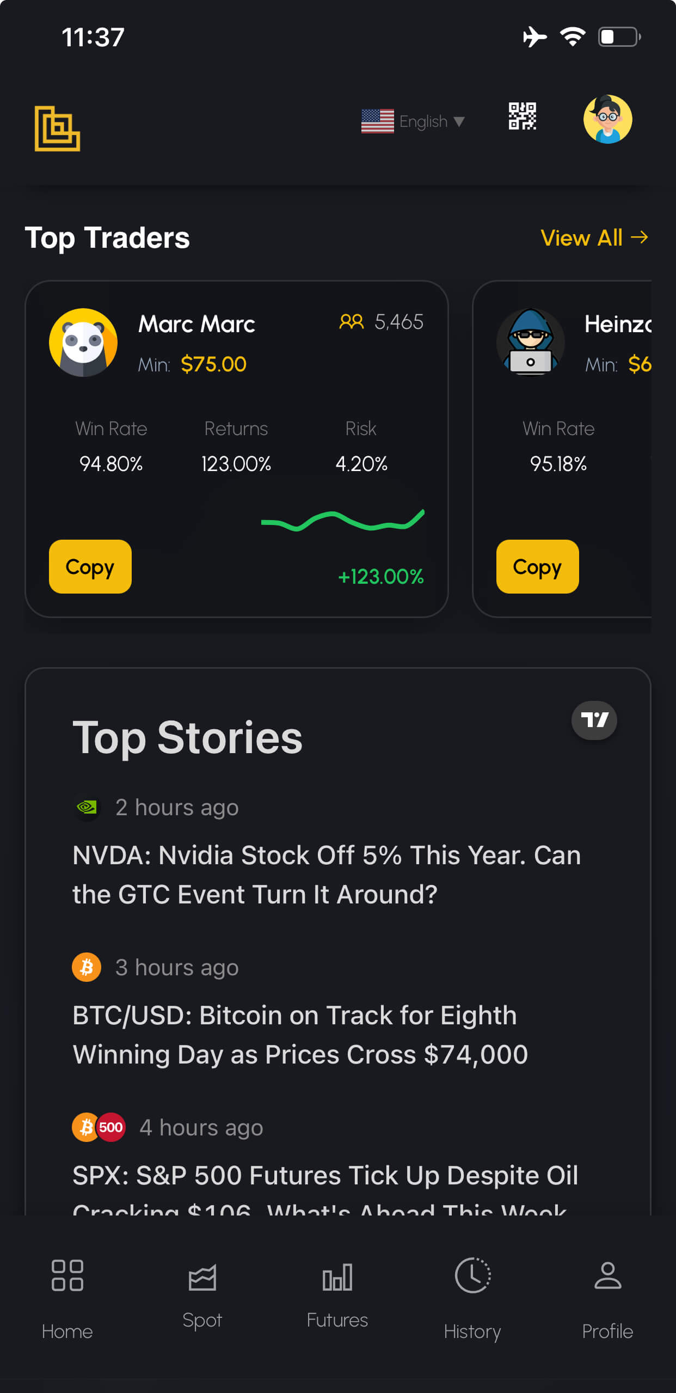Tap Marc Marc's panda avatar
The width and height of the screenshot is (676, 1393).
(83, 343)
